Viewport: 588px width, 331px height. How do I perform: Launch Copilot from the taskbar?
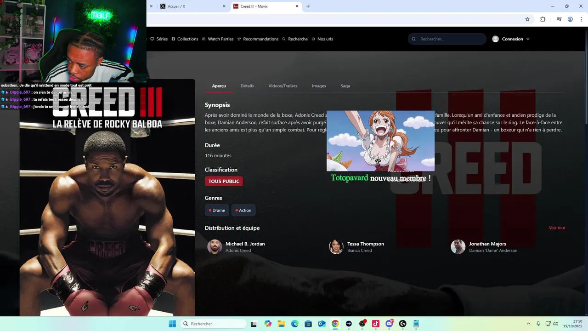268,324
